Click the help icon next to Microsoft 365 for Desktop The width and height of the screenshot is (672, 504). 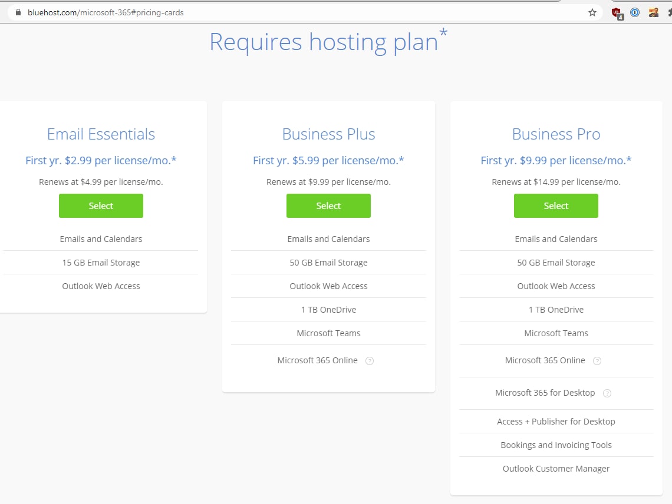tap(607, 393)
